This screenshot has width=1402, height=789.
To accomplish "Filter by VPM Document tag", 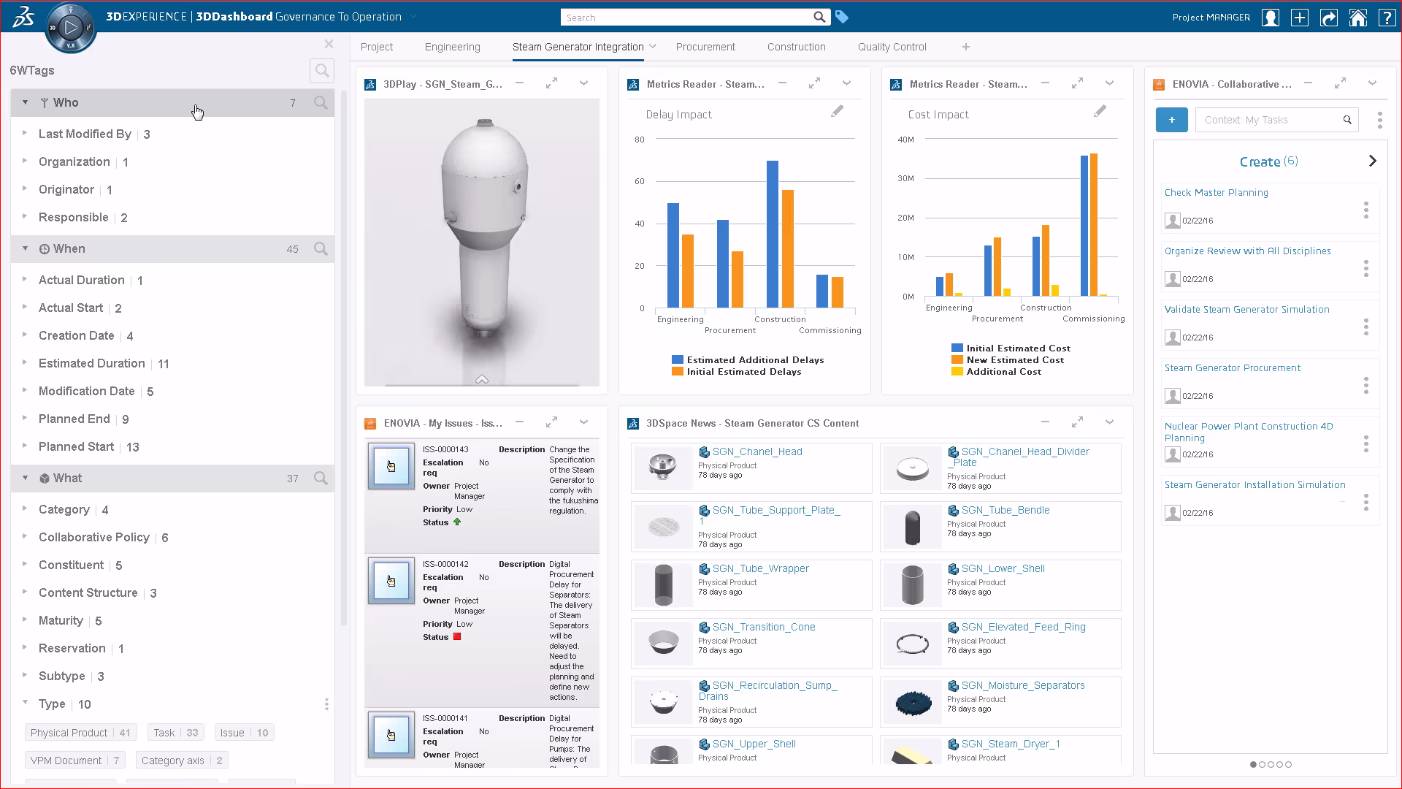I will click(x=74, y=761).
